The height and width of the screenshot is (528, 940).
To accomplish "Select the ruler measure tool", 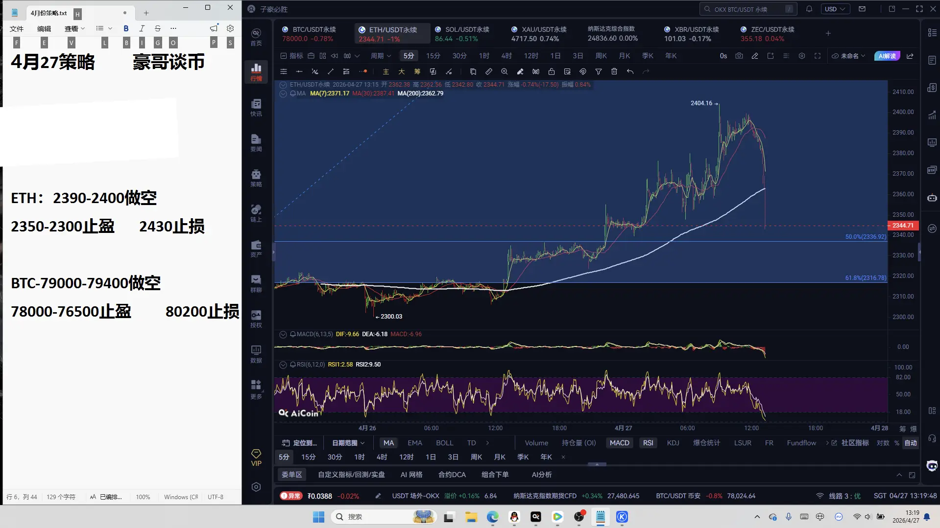I will click(489, 71).
